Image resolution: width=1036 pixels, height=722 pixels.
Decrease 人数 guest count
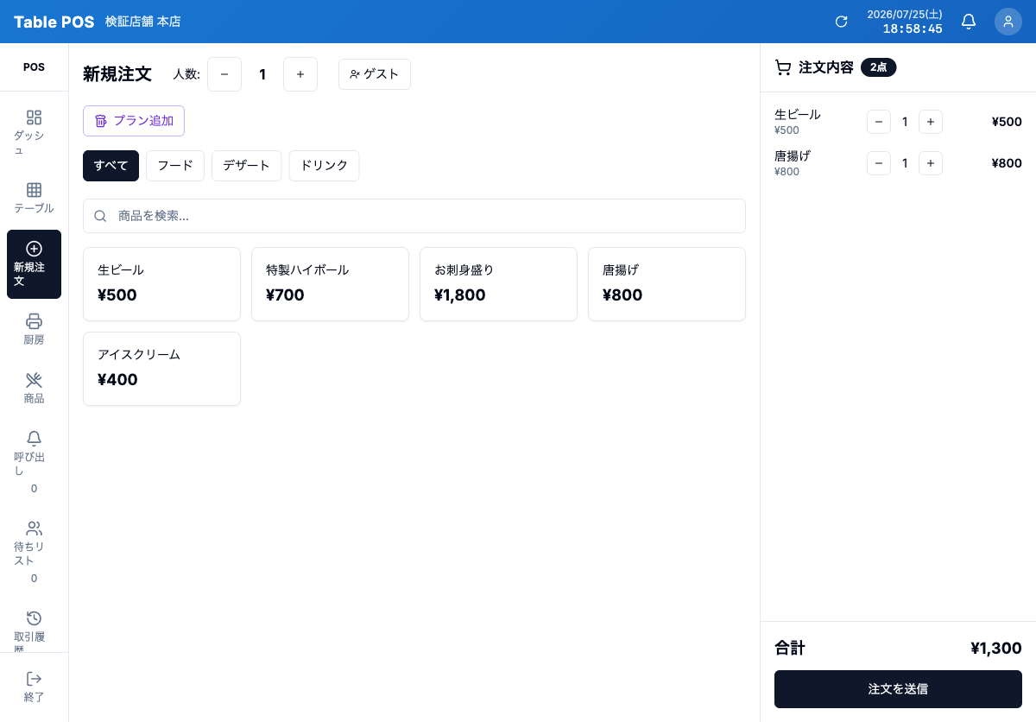click(224, 74)
